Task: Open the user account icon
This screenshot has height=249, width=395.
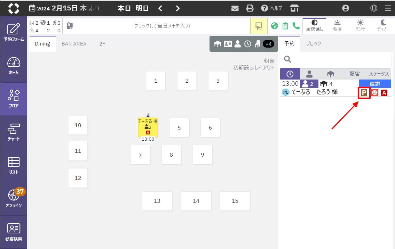Action: (x=346, y=8)
